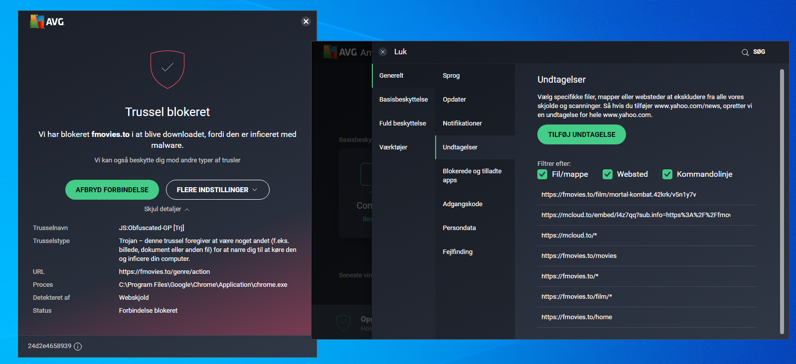Click the round X icon next to Luk

383,52
